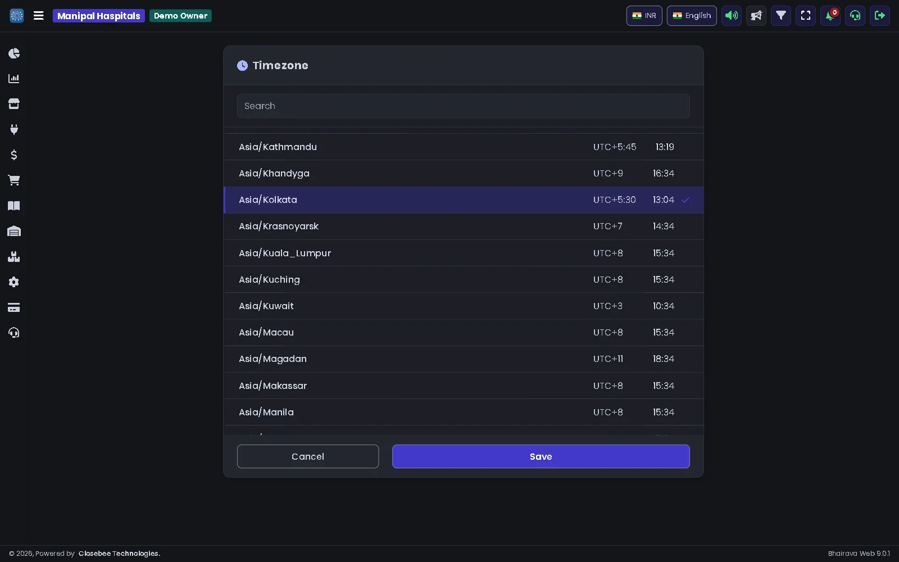Screen dimensions: 899x562
Task: Toggle the muted megaphone announcements button
Action: tap(756, 16)
